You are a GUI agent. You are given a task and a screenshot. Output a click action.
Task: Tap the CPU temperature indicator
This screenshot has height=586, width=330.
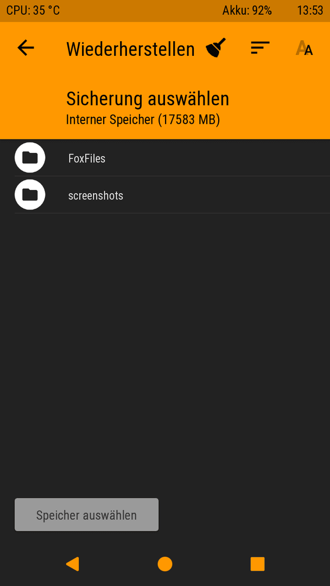(33, 10)
